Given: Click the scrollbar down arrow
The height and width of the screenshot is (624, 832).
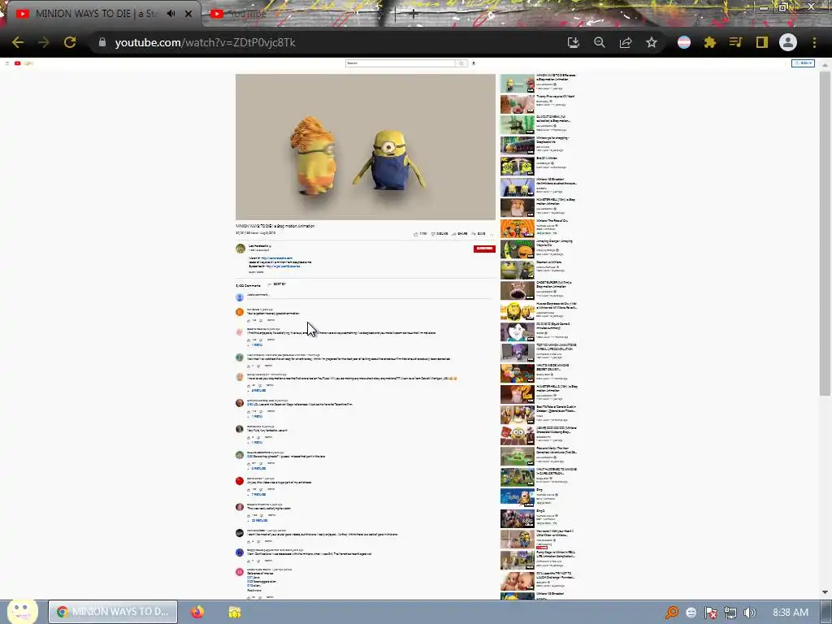Looking at the screenshot, I should click(825, 592).
